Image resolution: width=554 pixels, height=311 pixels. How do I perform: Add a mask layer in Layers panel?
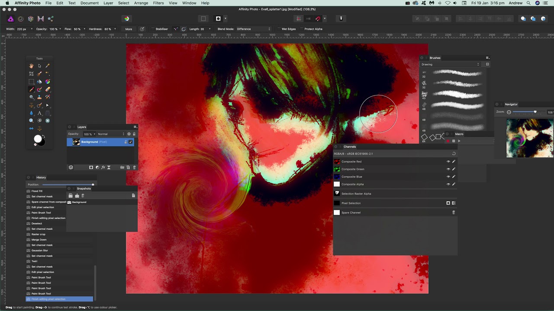[x=91, y=168]
